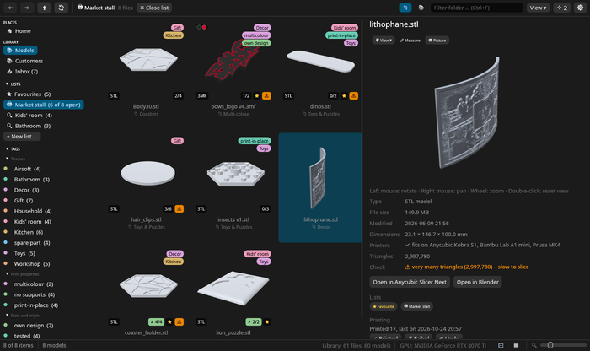
Task: Open the settings gear
Action: pos(580,8)
